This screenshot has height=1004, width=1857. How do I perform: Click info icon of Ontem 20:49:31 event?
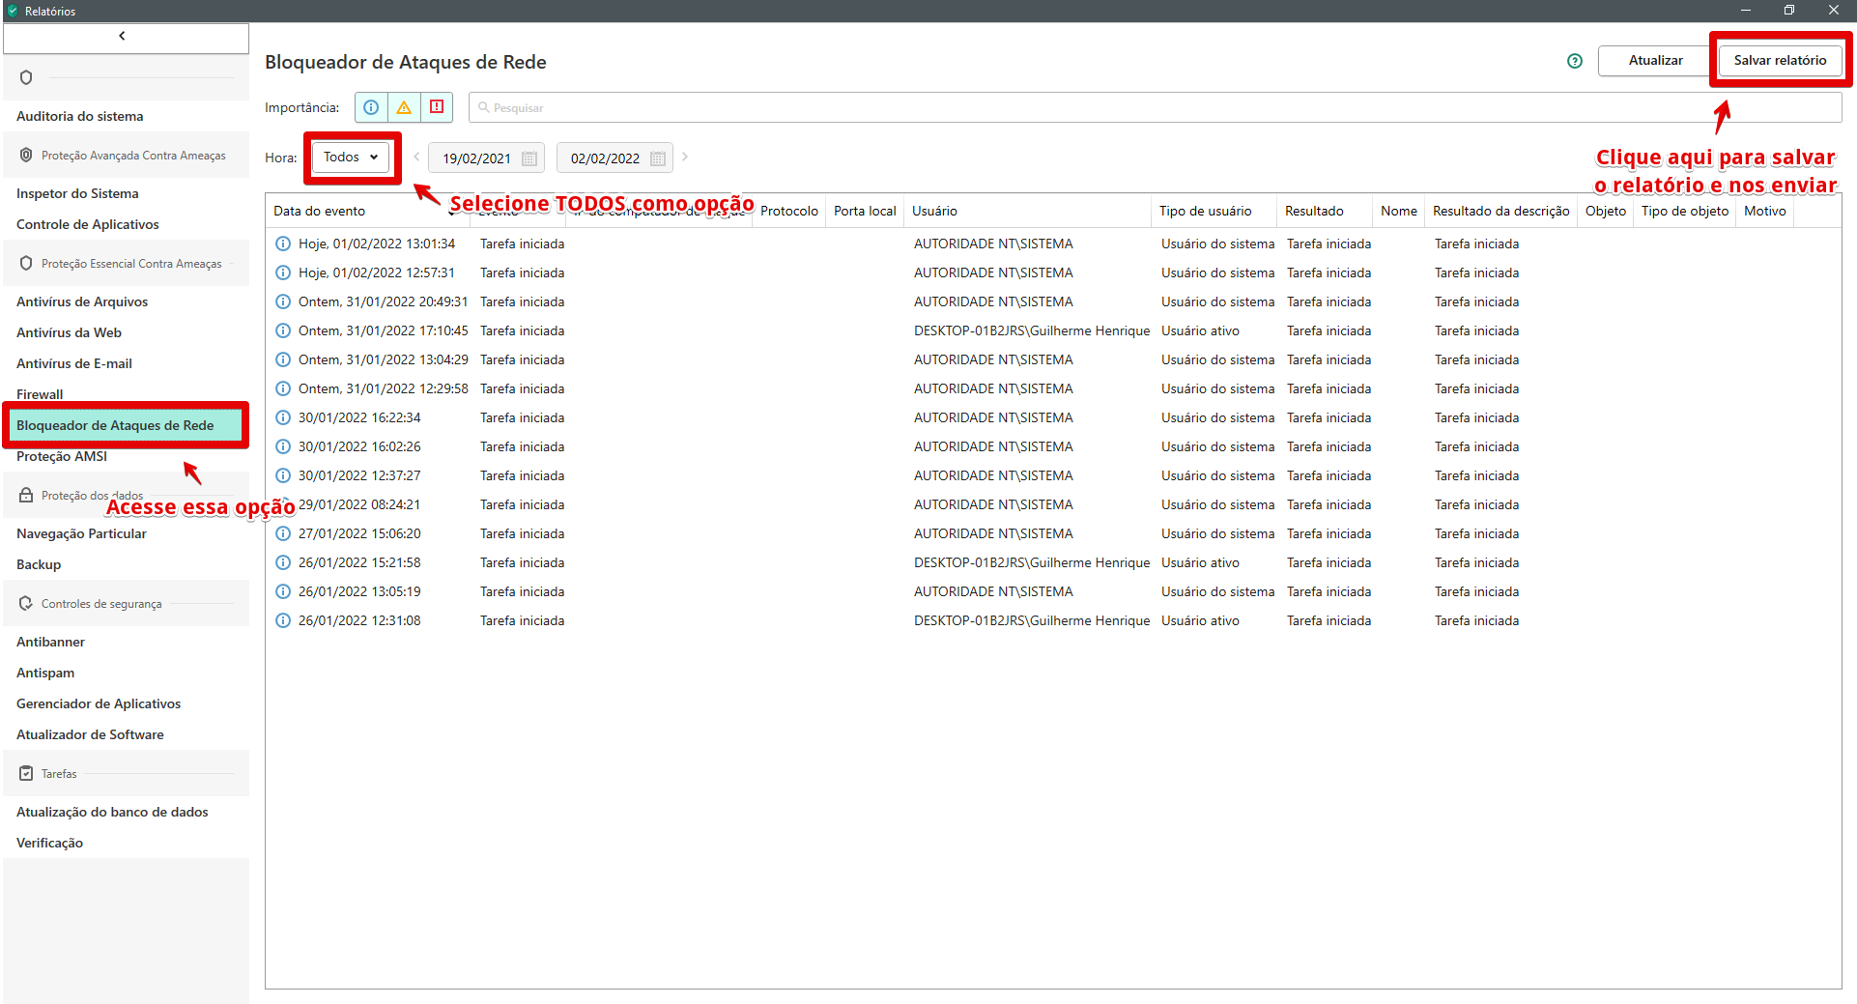(283, 301)
